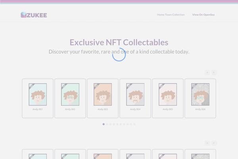238x159 pixels.
Task: Click the 'Andy 004' name label
Action: 135,109
